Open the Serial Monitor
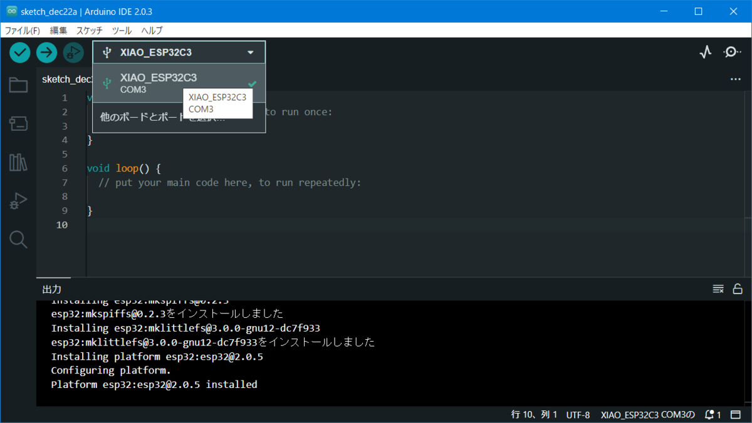Screen dimensions: 752x423 click(x=732, y=53)
